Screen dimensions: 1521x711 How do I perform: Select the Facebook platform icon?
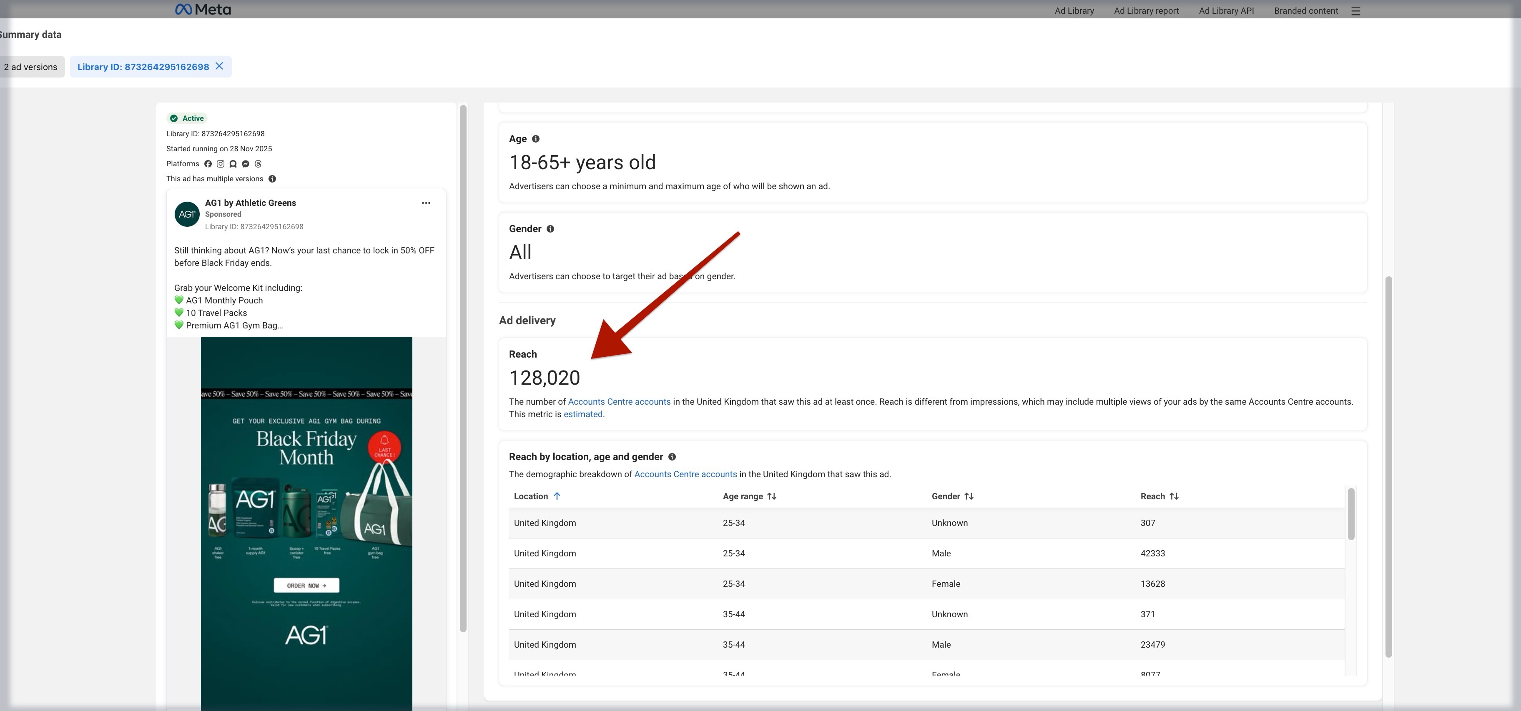[x=208, y=164]
